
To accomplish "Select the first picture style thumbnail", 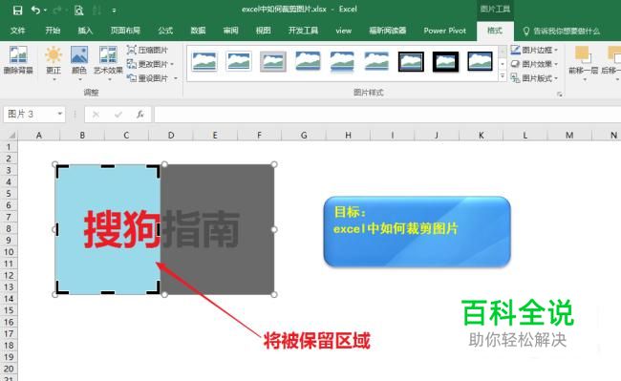I will [x=204, y=62].
